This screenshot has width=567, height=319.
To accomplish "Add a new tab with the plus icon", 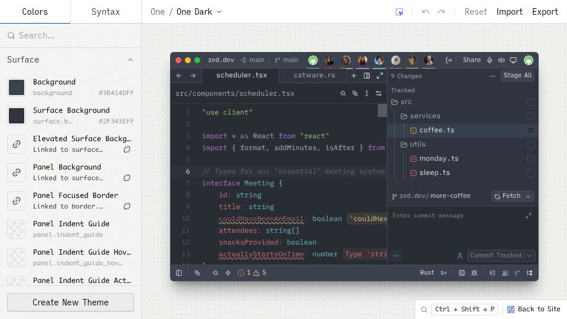I will tap(354, 76).
